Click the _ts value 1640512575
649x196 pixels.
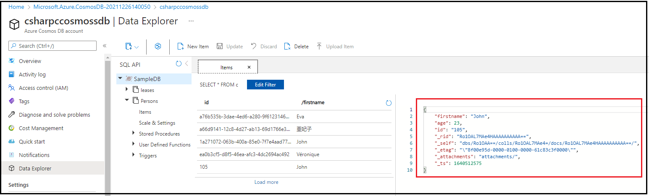[x=468, y=163]
